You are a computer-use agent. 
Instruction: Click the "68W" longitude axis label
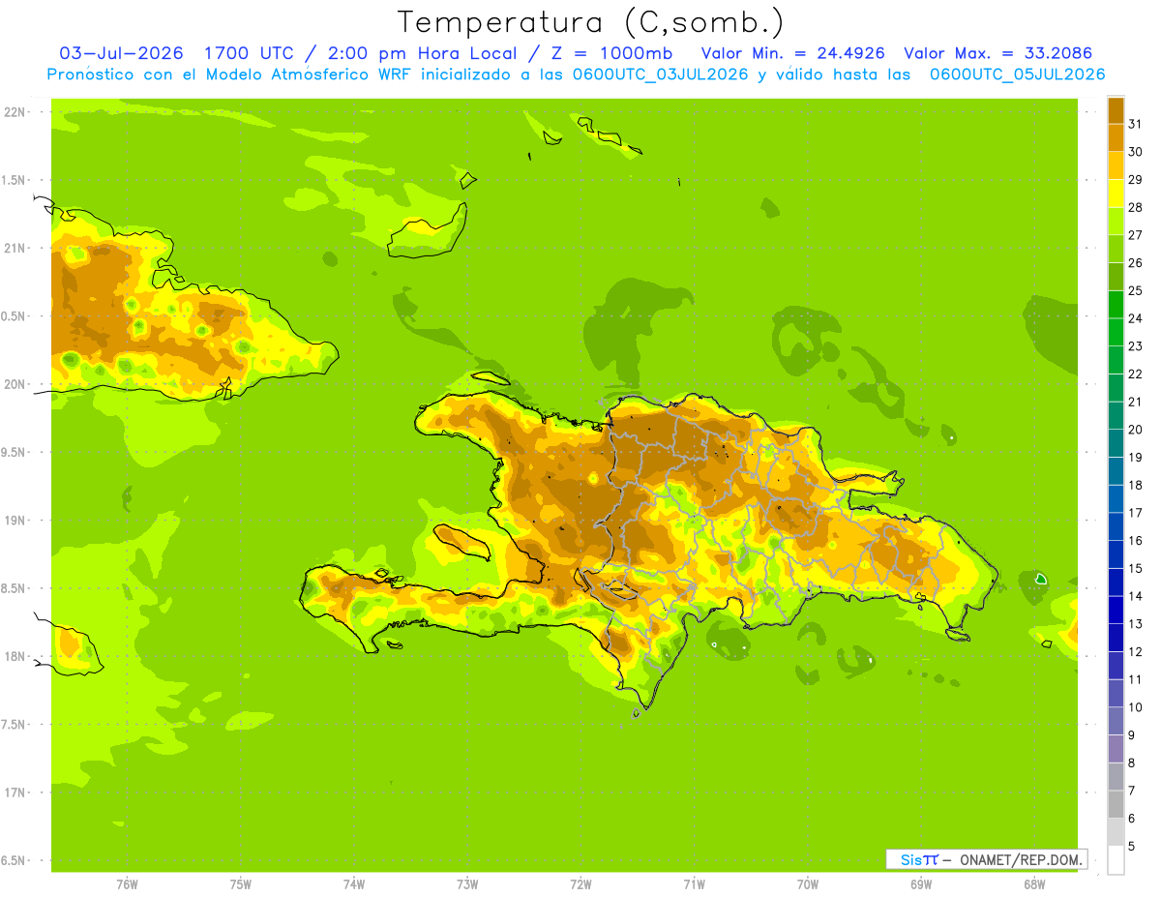[x=1034, y=883]
